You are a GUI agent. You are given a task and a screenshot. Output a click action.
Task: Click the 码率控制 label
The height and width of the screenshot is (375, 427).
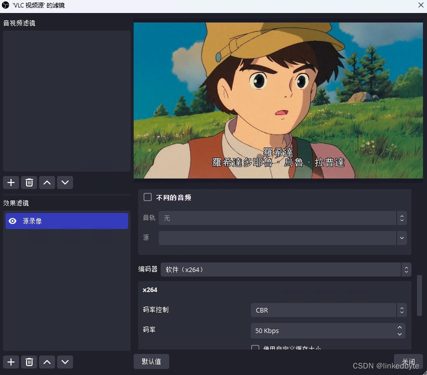pyautogui.click(x=156, y=309)
